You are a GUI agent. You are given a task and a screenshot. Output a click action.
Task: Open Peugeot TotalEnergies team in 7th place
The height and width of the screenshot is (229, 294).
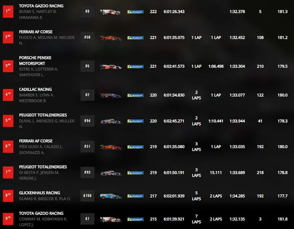coord(43,167)
